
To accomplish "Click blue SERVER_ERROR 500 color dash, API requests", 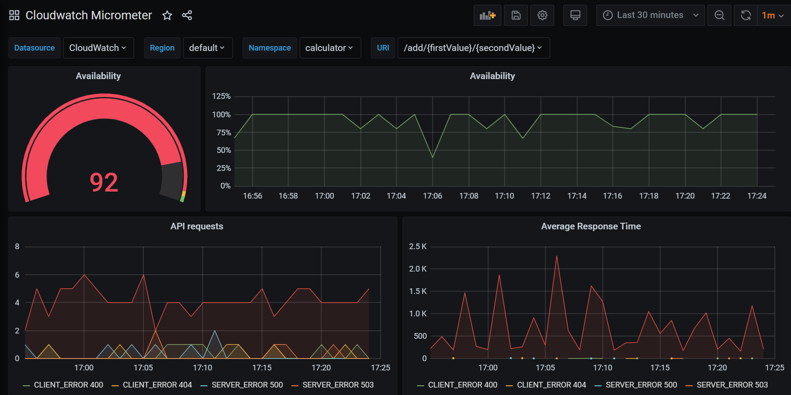I will pyautogui.click(x=204, y=386).
